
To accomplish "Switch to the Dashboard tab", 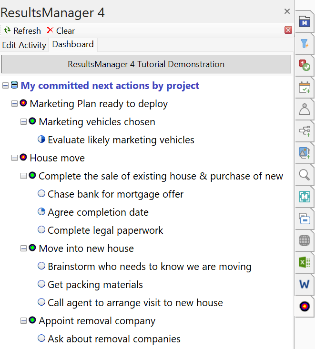I will [x=73, y=44].
